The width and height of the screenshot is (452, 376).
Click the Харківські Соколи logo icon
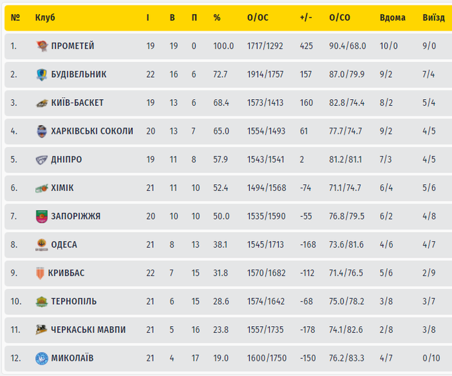(42, 131)
